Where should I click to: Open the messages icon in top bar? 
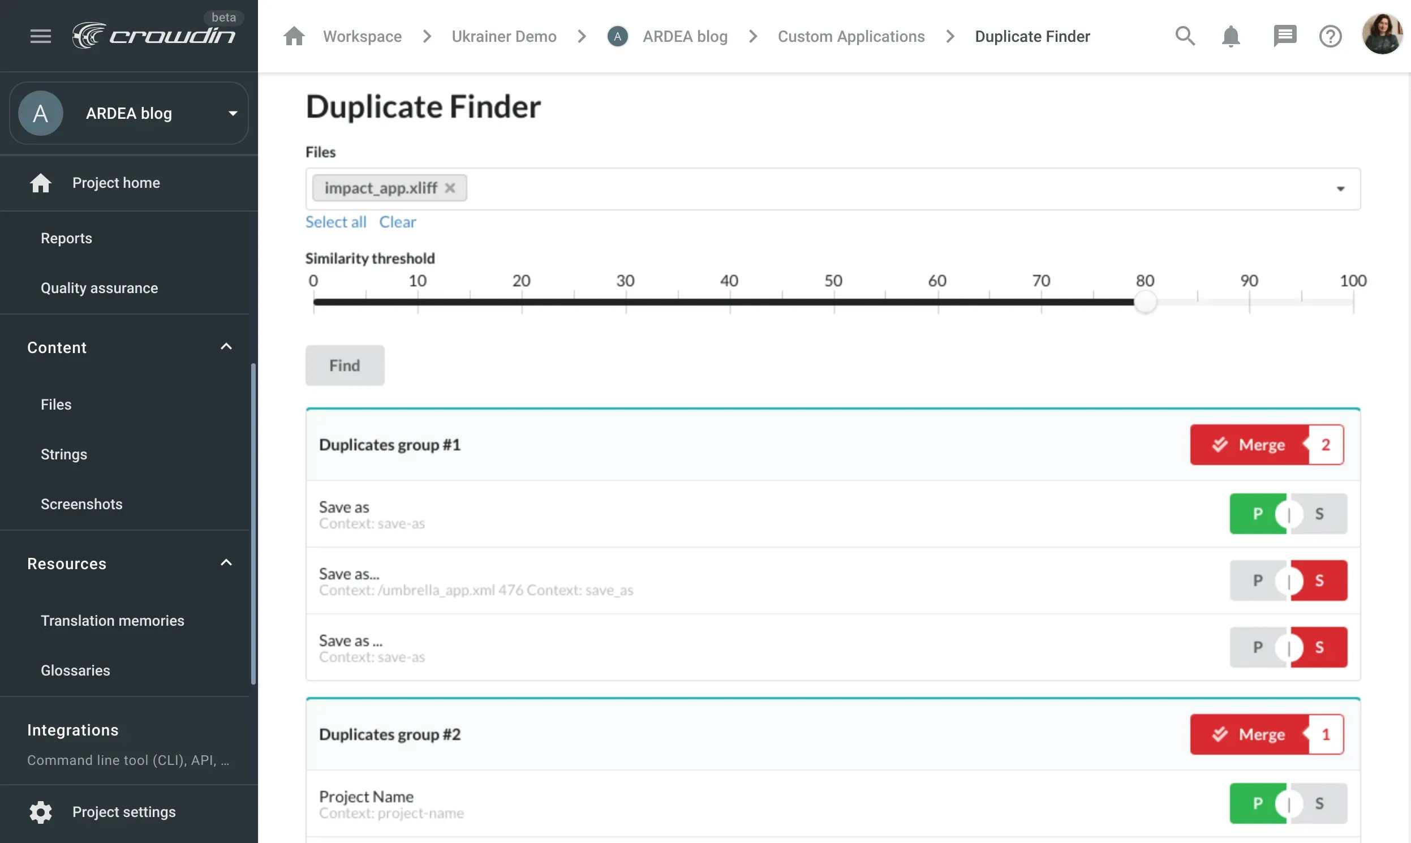(1285, 36)
